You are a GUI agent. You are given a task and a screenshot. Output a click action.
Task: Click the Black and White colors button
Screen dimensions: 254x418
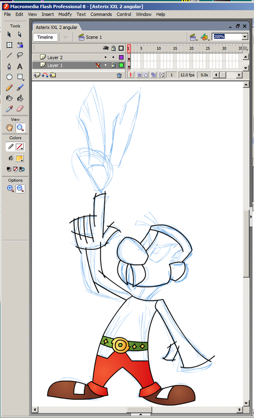[9, 169]
